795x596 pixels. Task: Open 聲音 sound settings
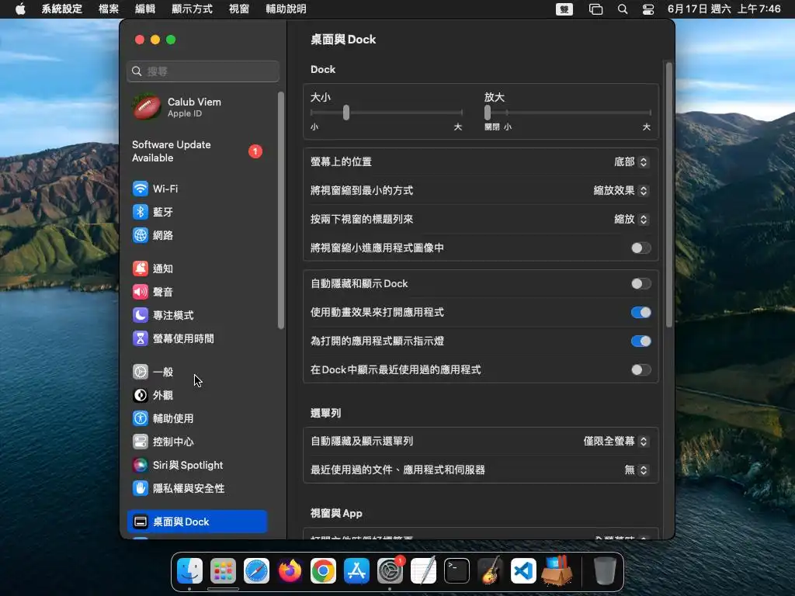tap(198, 292)
